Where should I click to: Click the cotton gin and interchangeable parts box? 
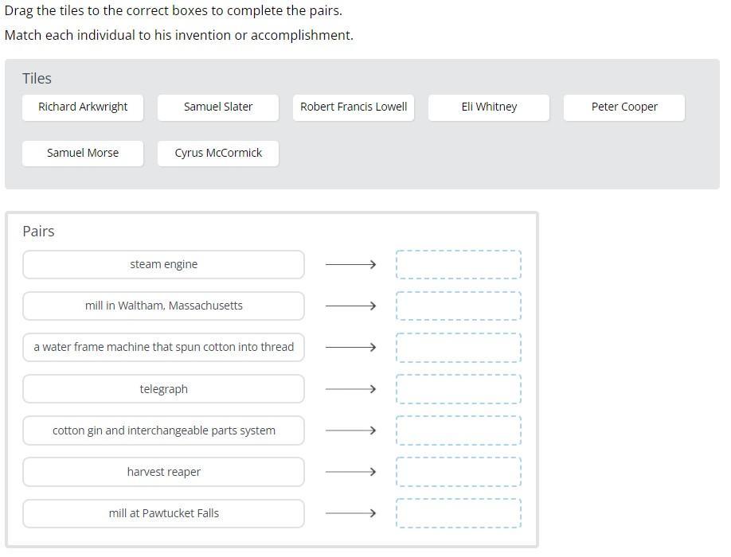coord(163,430)
